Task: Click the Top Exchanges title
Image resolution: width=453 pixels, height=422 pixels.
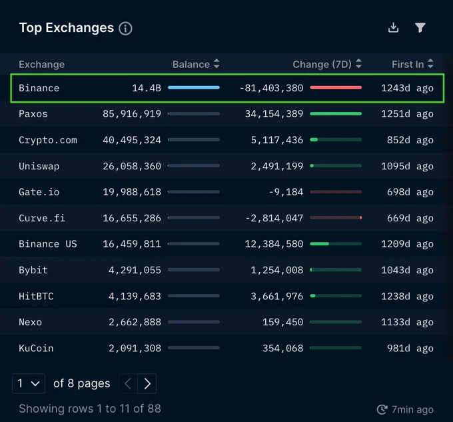Action: pos(67,28)
